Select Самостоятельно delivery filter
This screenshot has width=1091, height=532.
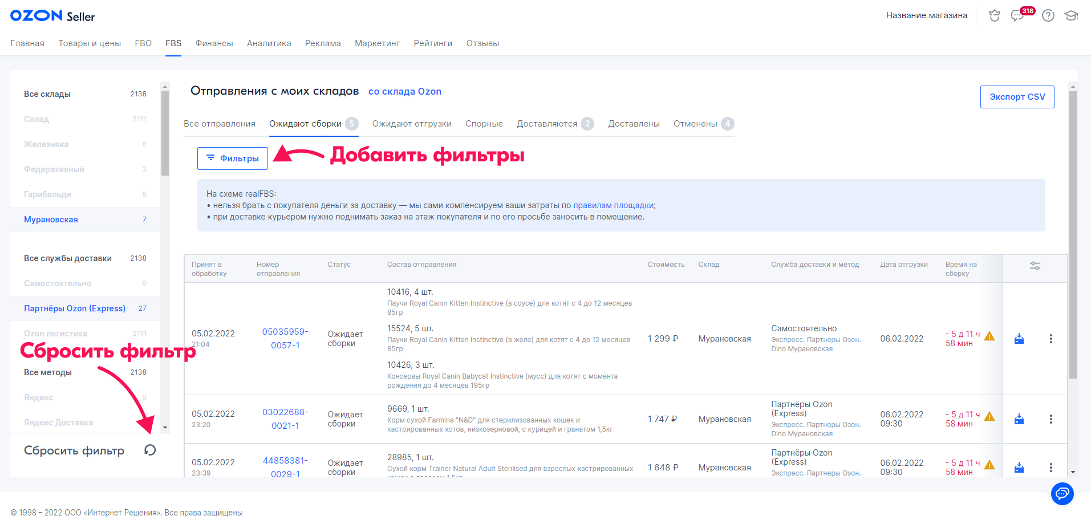click(85, 283)
